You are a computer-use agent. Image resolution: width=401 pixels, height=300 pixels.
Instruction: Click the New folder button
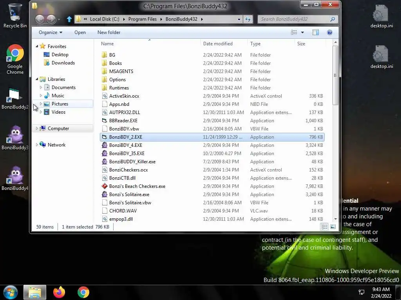click(109, 32)
